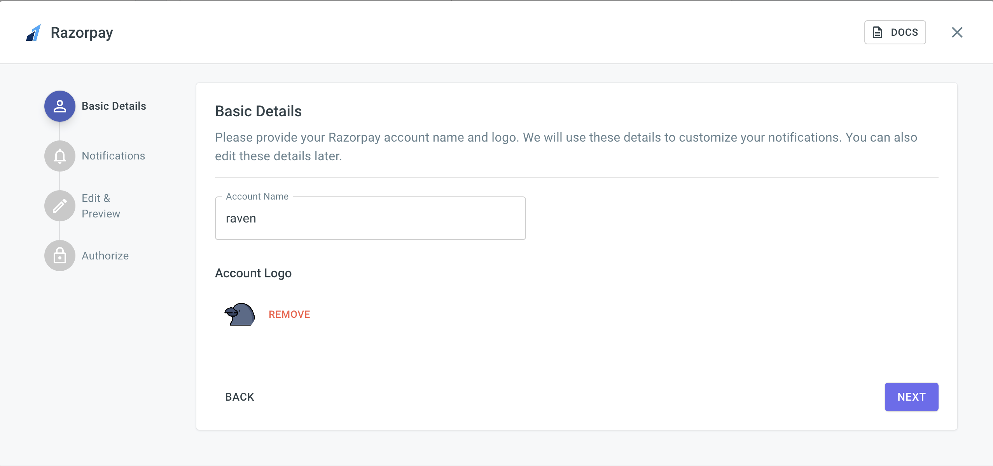The height and width of the screenshot is (466, 993).
Task: Click the close X at the top right
Action: click(x=958, y=32)
